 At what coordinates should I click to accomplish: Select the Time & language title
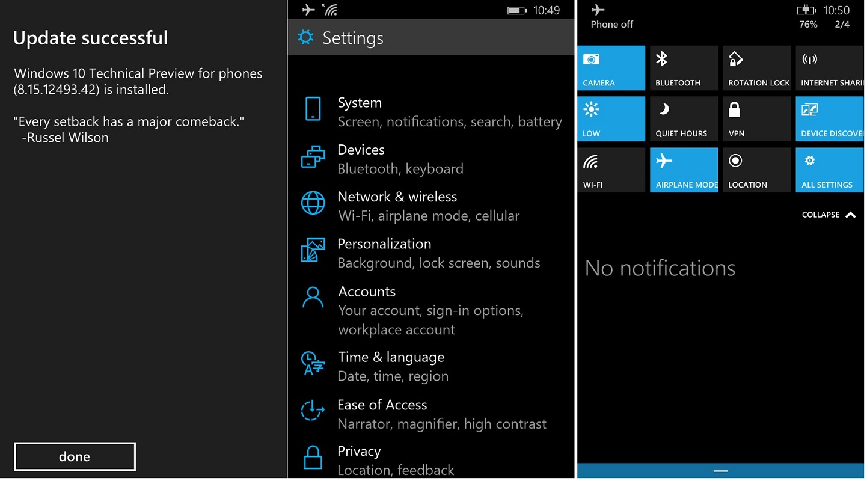pos(391,357)
